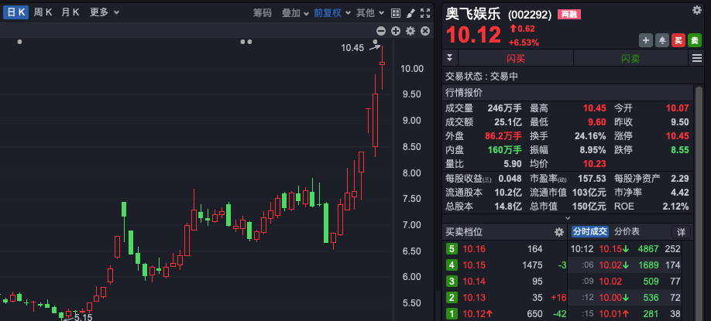The width and height of the screenshot is (711, 321).
Task: Open chart settings gear icon
Action: tap(410, 31)
